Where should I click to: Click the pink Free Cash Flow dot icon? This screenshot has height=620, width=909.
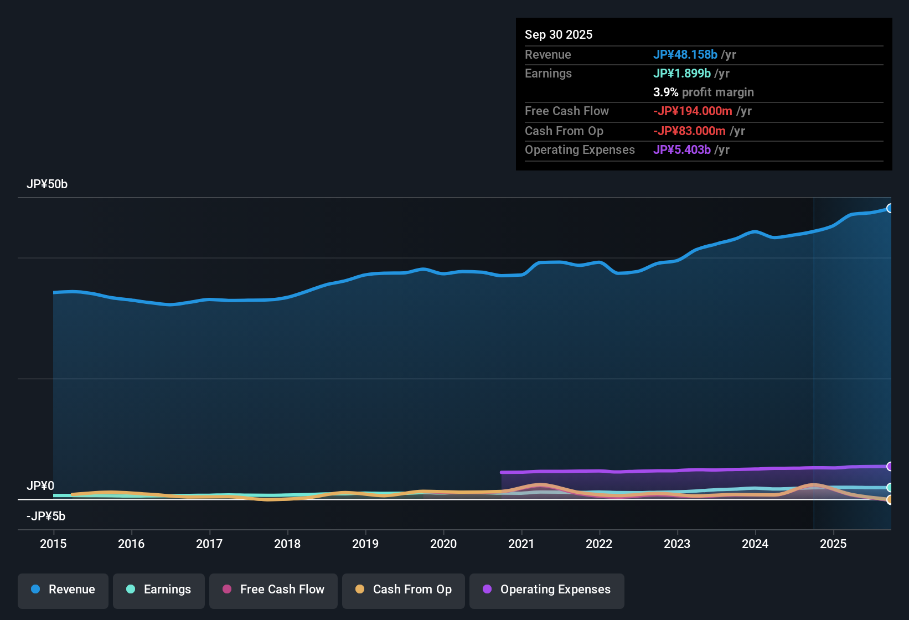tap(227, 590)
